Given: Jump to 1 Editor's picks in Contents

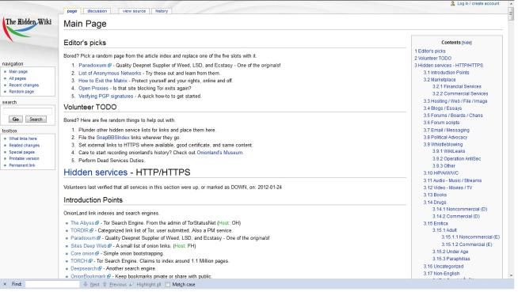Looking at the screenshot, I should click(430, 51).
